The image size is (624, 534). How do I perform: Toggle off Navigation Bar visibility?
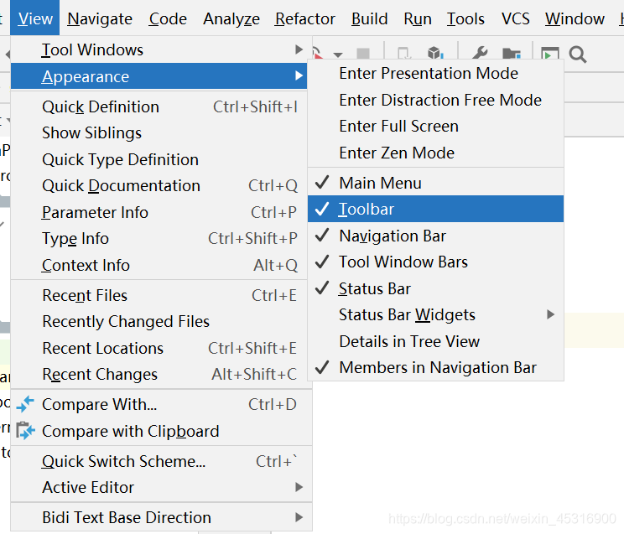tap(435, 236)
